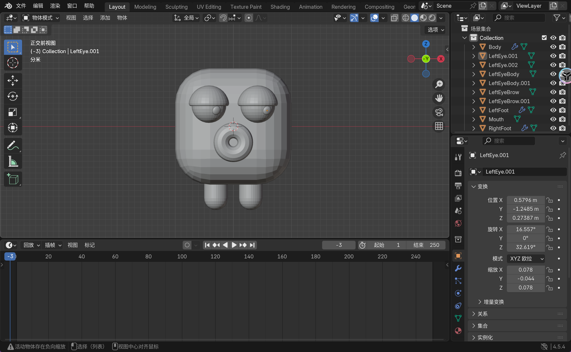Screen dimensions: 571x352
Task: Toggle camera view gizmo button
Action: point(439,112)
